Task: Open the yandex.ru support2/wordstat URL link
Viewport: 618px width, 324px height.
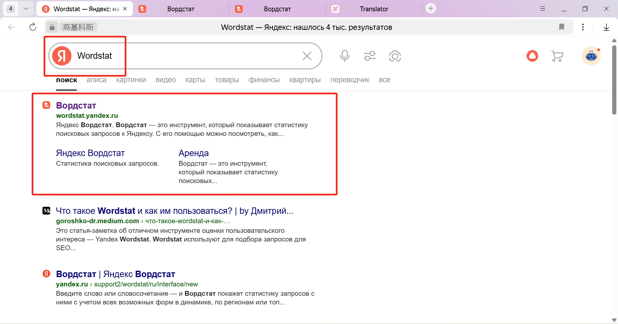Action: click(x=127, y=284)
